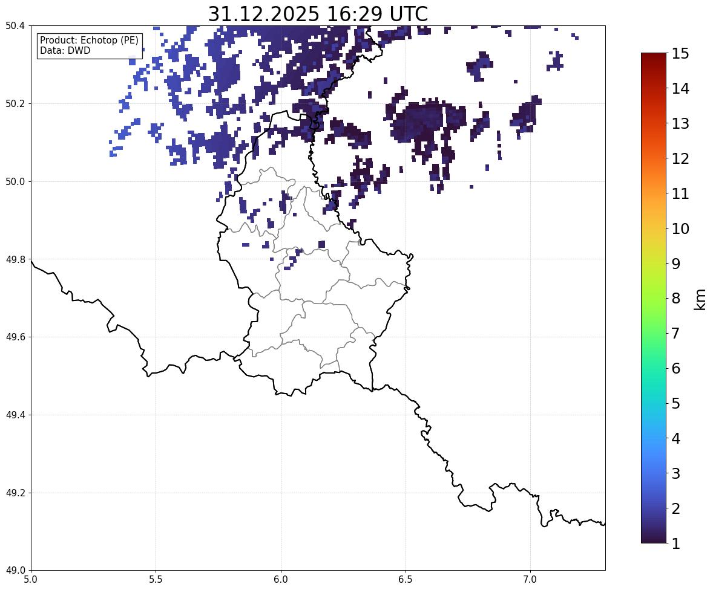Click colorbar tick label 10
This screenshot has height=590, width=713.
(x=680, y=229)
